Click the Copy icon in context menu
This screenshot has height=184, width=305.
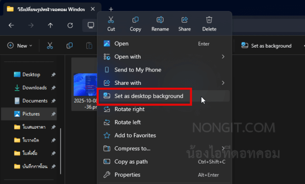135,20
